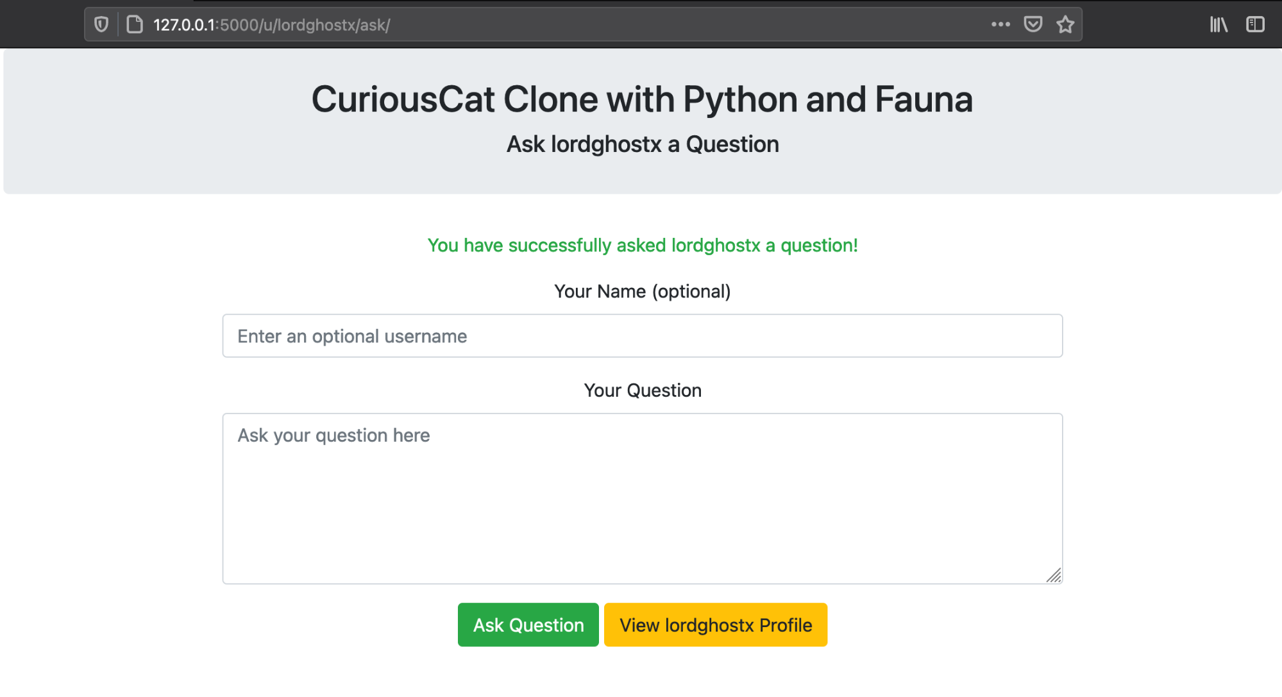Click the Your Name (optional) label
This screenshot has height=697, width=1282.
(643, 291)
